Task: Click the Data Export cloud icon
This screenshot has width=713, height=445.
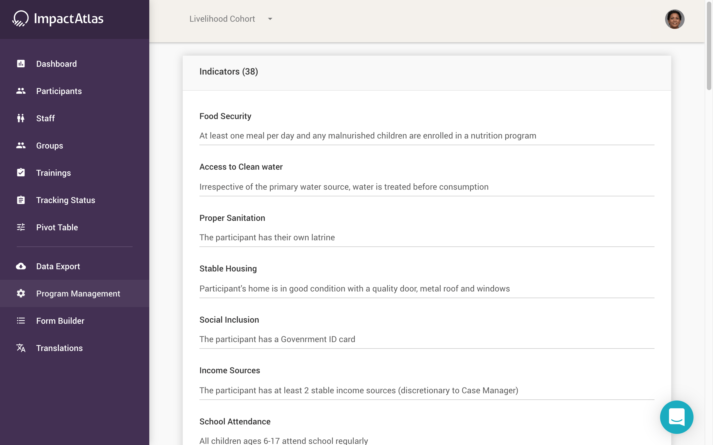Action: point(21,266)
